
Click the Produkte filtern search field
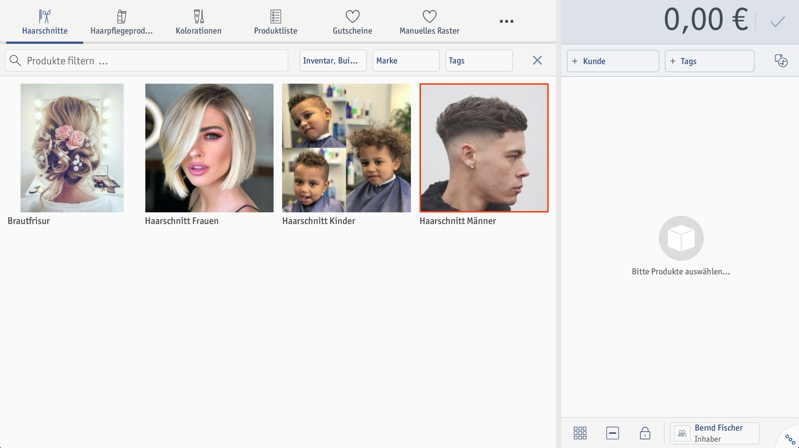pyautogui.click(x=146, y=60)
